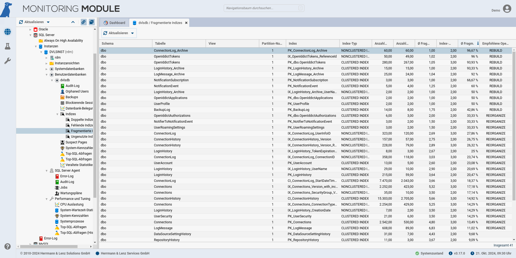Expand the rdm tree node
Screen dimensions: 516x258
coord(47,58)
